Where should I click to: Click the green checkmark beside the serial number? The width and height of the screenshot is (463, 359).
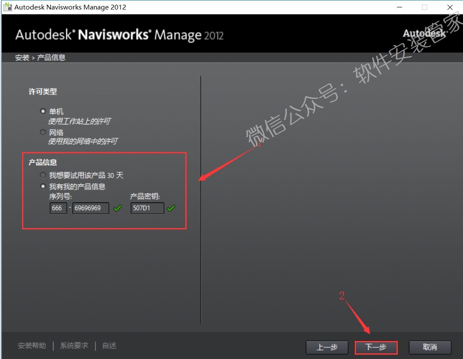point(117,208)
